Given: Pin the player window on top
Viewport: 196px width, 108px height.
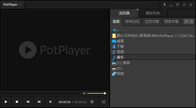Looking at the screenshot, I should (165, 5).
